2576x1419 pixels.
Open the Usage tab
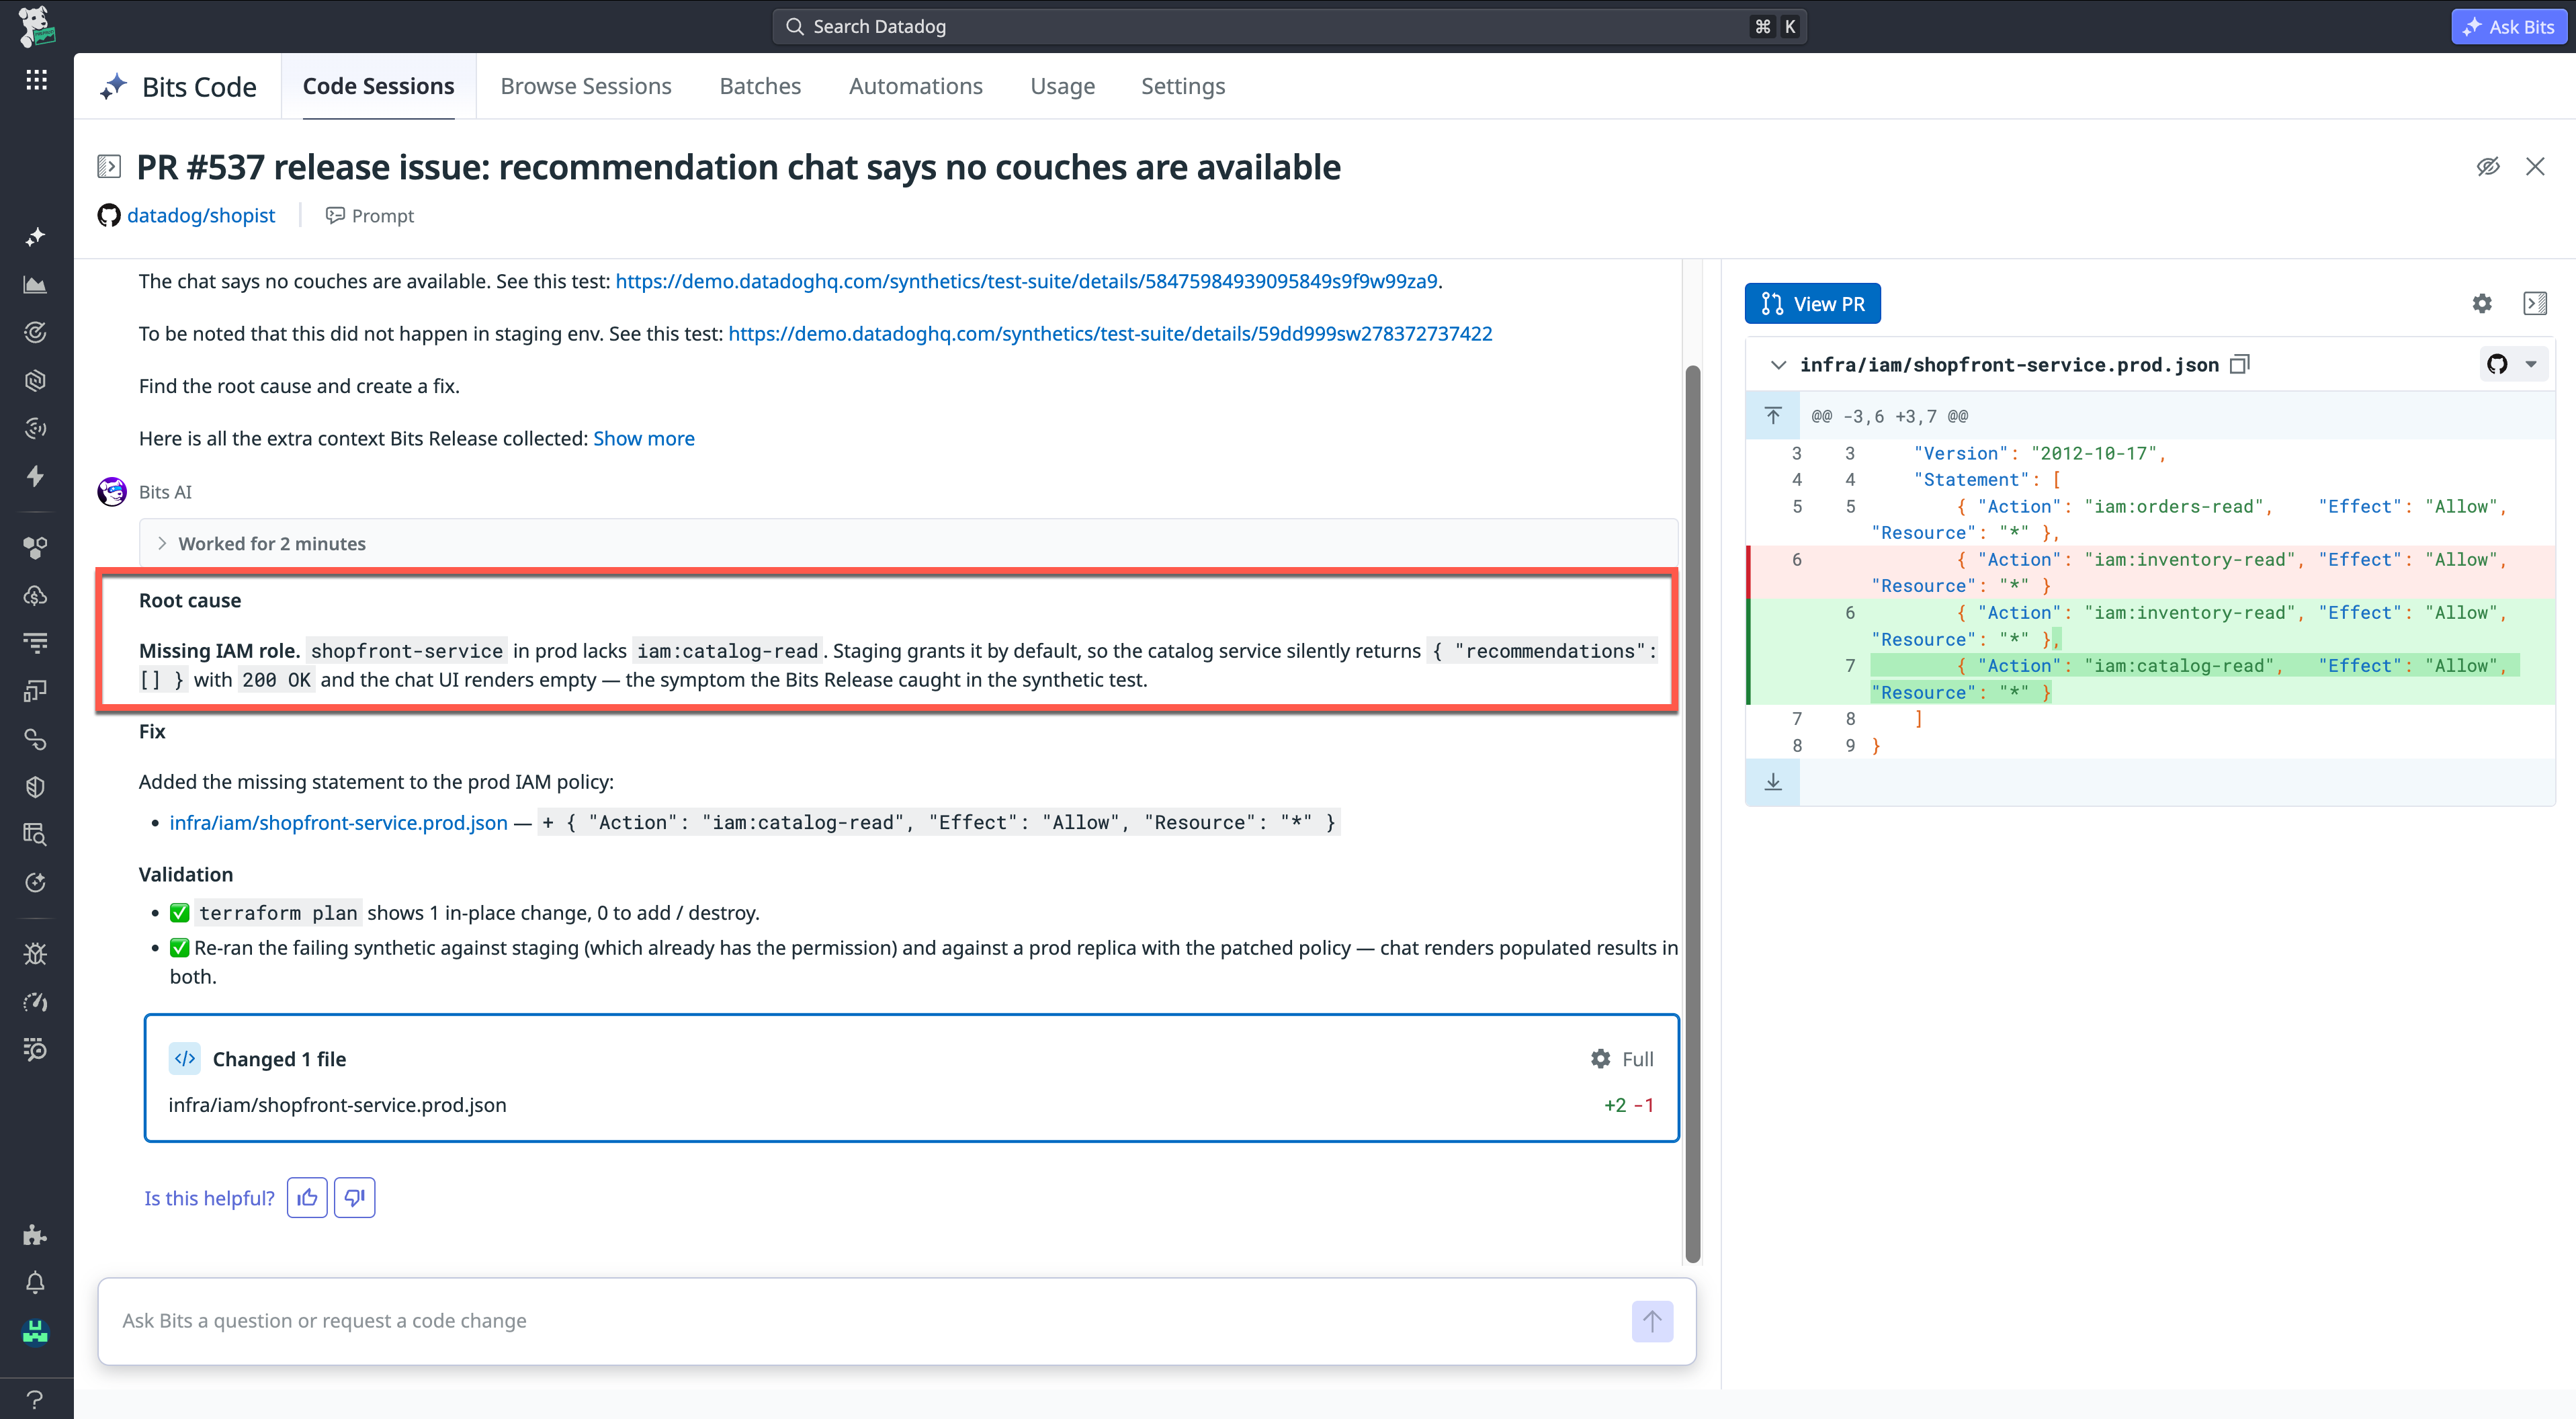1063,86
